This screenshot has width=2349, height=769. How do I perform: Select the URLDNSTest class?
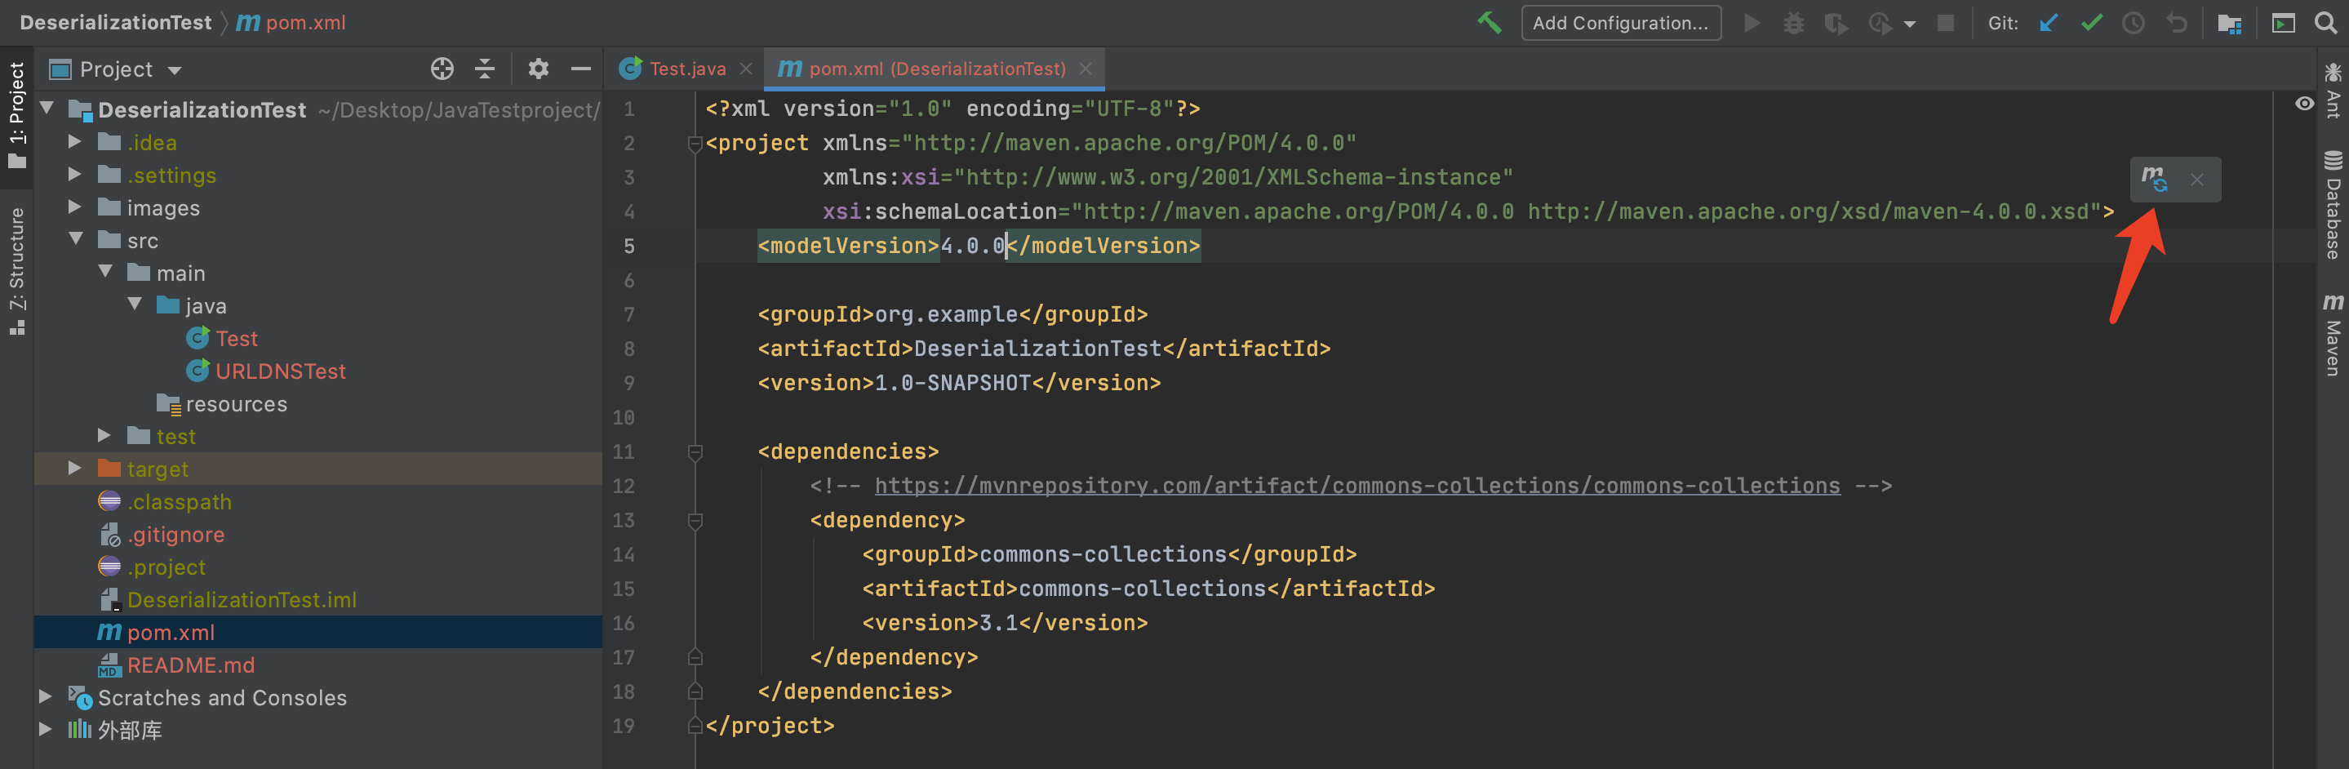pyautogui.click(x=280, y=371)
